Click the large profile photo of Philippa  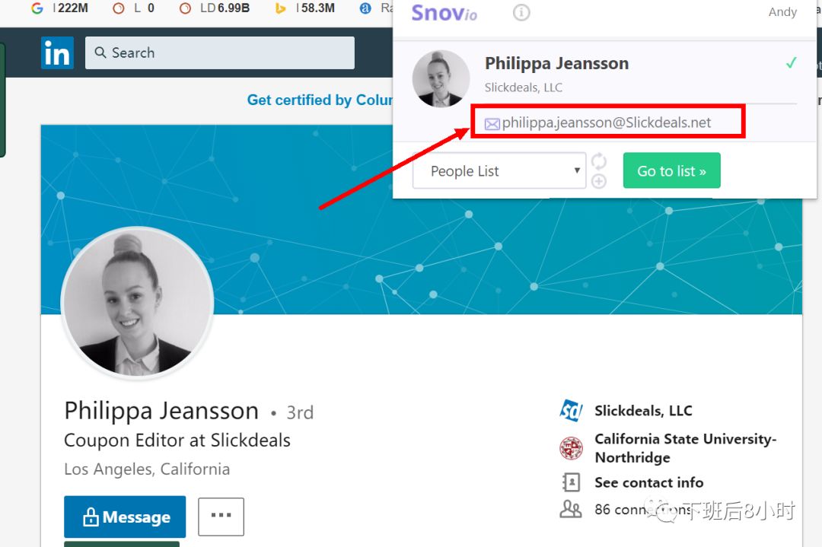point(137,303)
